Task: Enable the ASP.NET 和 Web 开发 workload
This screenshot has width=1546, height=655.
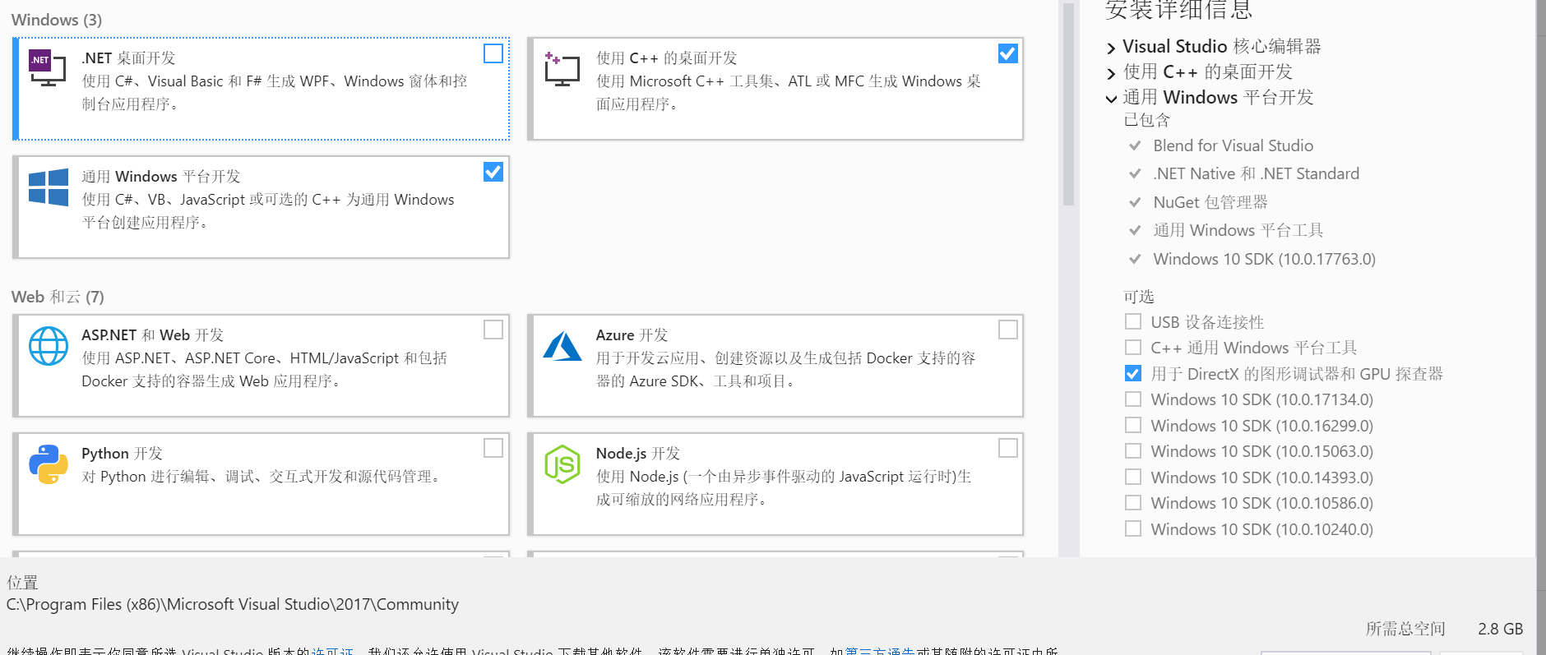Action: pyautogui.click(x=493, y=330)
